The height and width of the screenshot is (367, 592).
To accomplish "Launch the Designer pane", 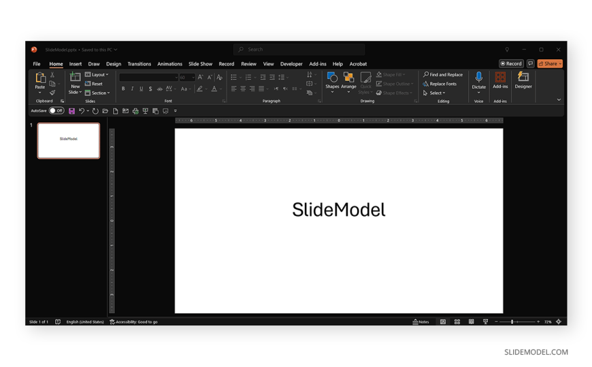I will click(x=523, y=80).
